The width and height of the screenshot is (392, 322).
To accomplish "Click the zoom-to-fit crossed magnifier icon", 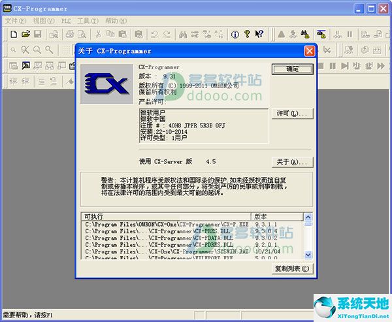I will pos(25,50).
